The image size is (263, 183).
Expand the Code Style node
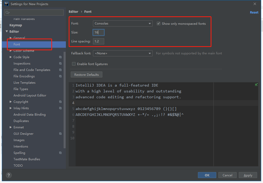click(x=11, y=57)
